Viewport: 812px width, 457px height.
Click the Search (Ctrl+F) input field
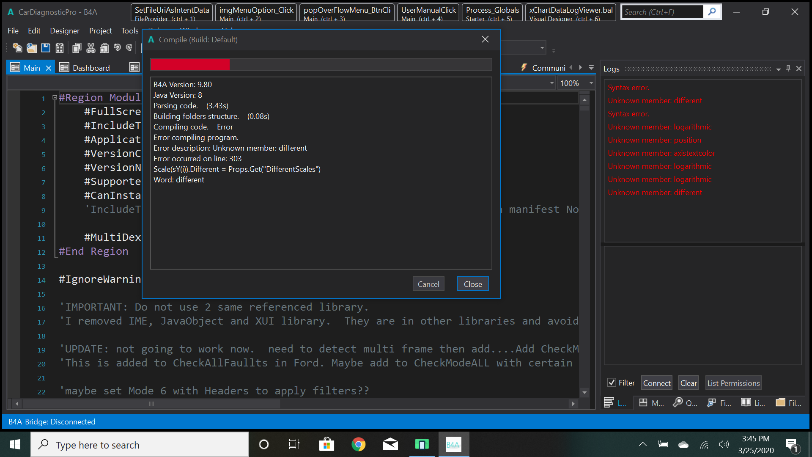662,12
